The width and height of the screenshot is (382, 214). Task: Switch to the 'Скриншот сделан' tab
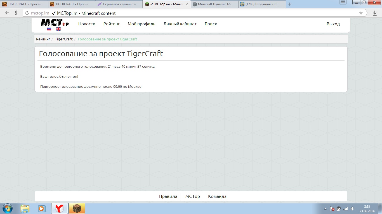coord(119,4)
